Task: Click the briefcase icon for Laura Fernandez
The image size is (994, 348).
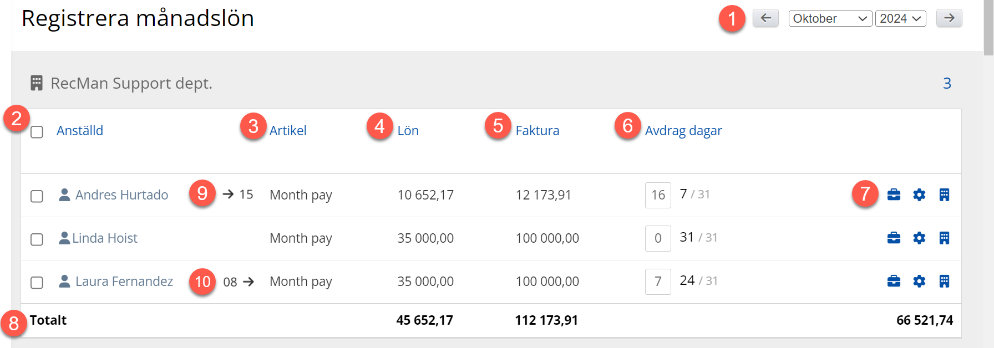Action: (894, 282)
